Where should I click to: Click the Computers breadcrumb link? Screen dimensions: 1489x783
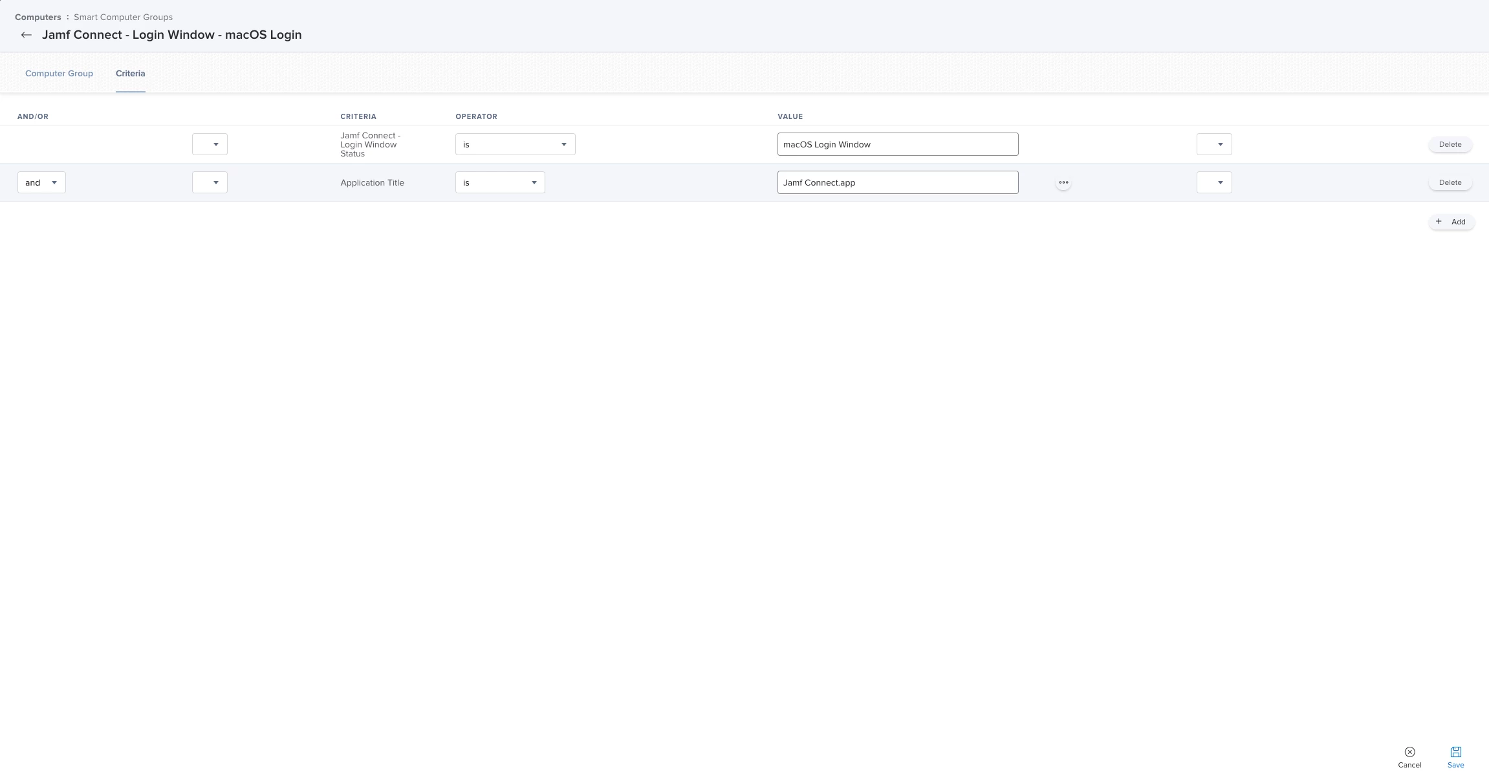coord(38,17)
